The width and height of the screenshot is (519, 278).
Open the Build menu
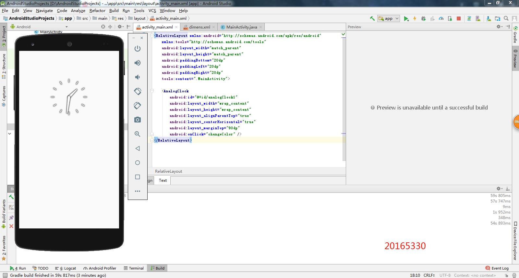(114, 10)
